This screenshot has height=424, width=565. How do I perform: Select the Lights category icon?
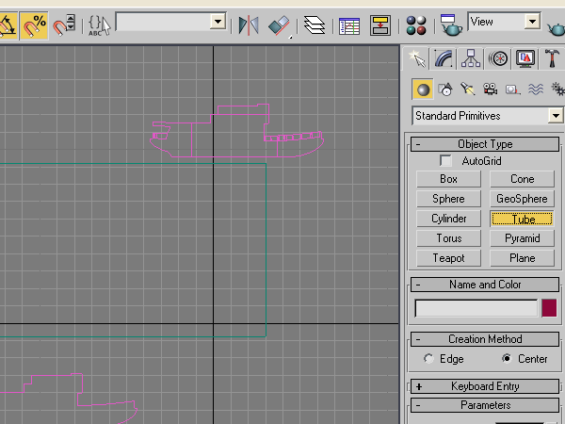pyautogui.click(x=468, y=90)
